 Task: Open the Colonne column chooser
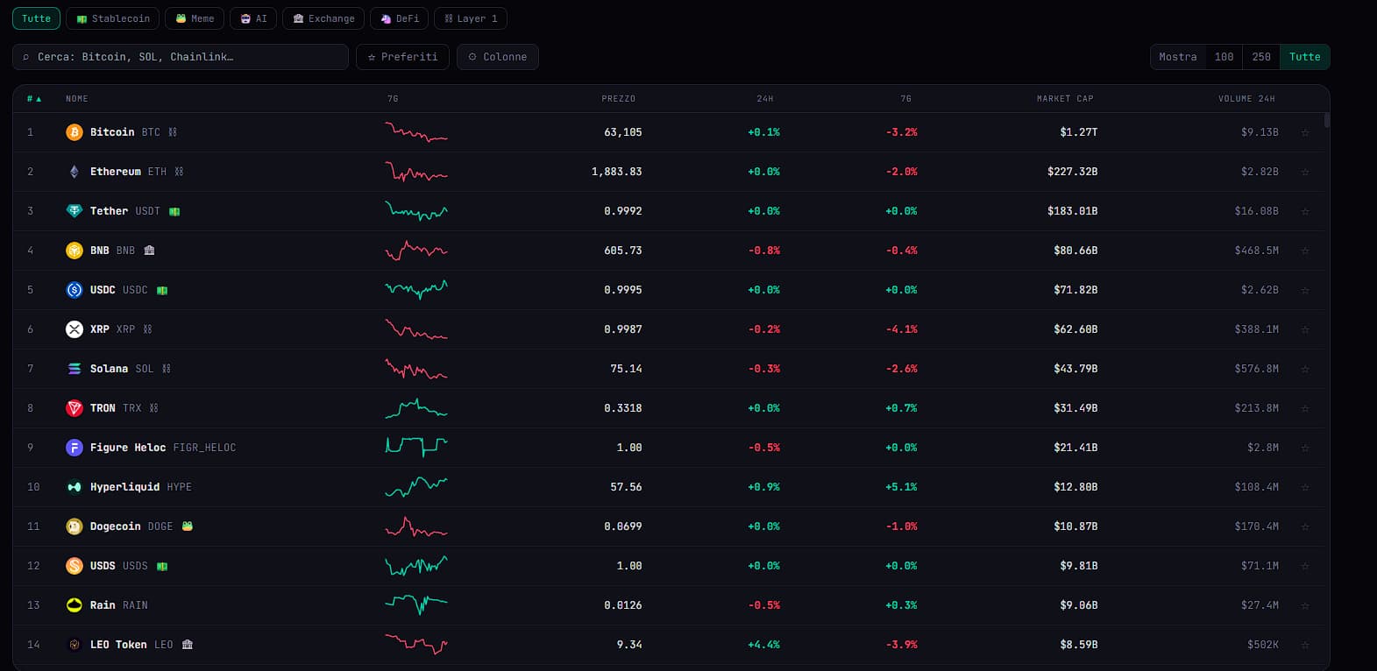tap(498, 57)
